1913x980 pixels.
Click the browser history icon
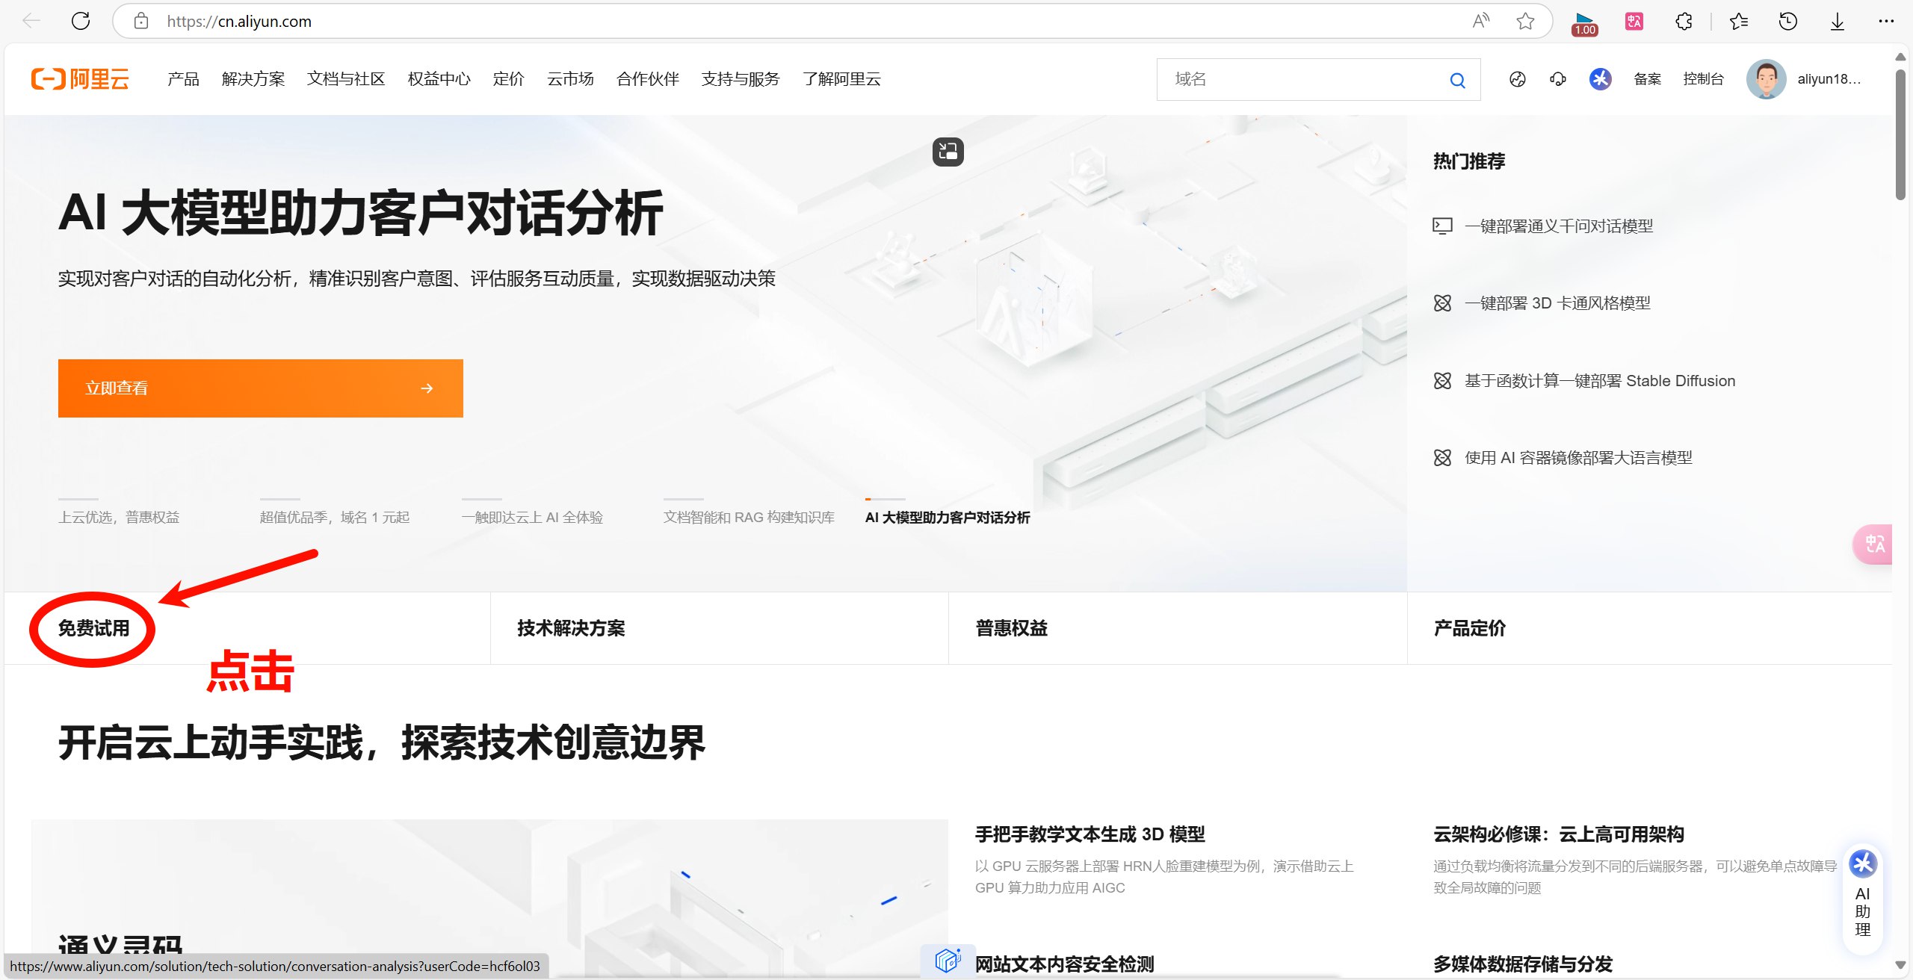point(1787,21)
